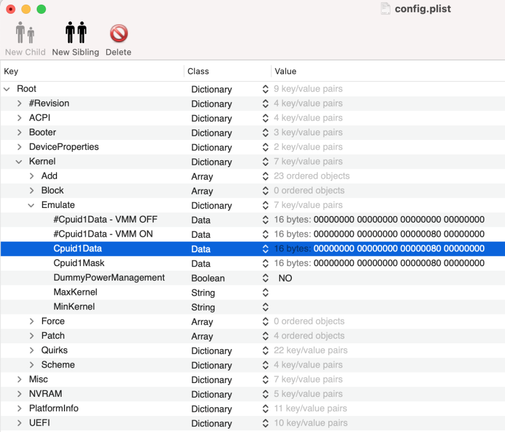Image resolution: width=505 pixels, height=432 pixels.
Task: Click the green zoom window button
Action: pyautogui.click(x=41, y=9)
